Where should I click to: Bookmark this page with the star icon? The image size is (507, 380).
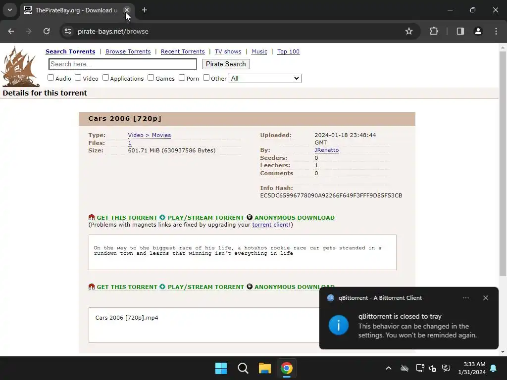tap(408, 31)
